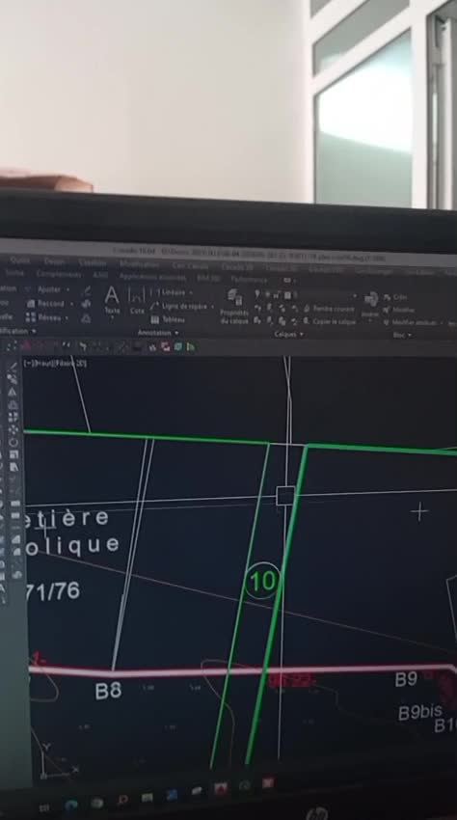This screenshot has width=457, height=820.
Task: Click Créer in the Bloc panel
Action: (395, 296)
